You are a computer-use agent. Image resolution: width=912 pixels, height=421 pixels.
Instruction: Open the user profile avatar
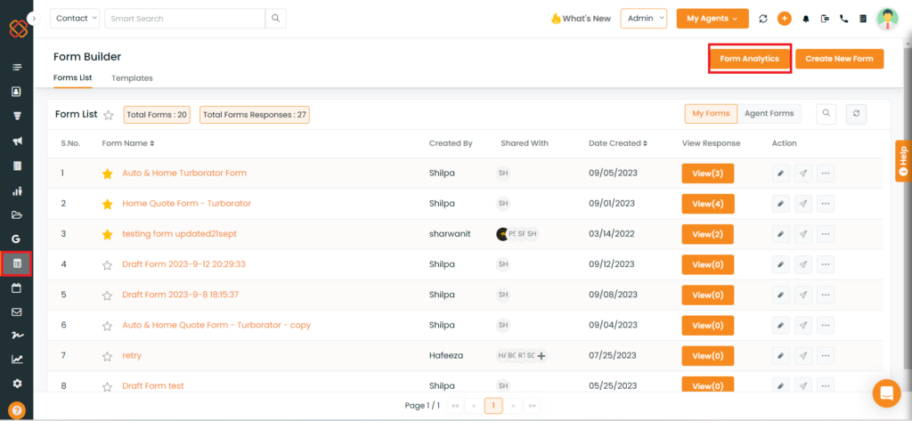[888, 19]
